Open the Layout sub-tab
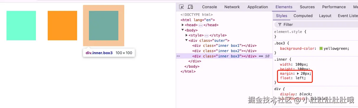Image resolution: width=358 pixels, height=108 pixels. pos(325,16)
